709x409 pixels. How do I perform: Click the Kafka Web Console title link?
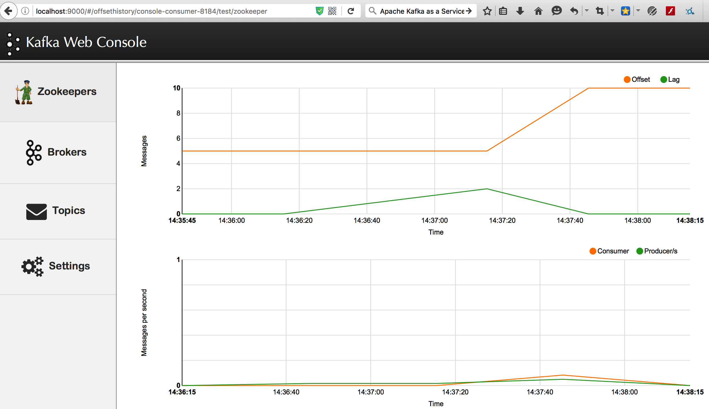[86, 42]
